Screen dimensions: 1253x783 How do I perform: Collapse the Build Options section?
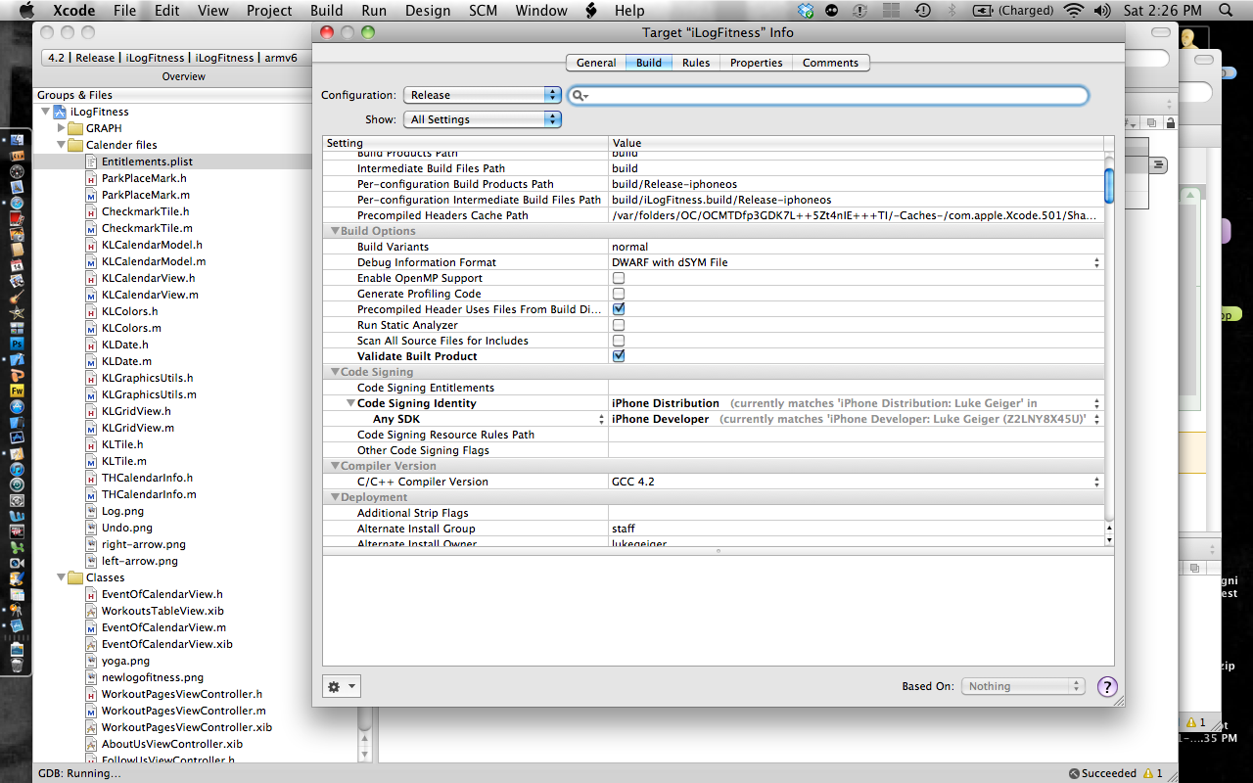tap(335, 231)
